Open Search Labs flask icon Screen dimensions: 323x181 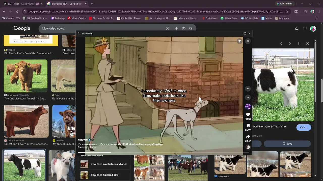296,29
